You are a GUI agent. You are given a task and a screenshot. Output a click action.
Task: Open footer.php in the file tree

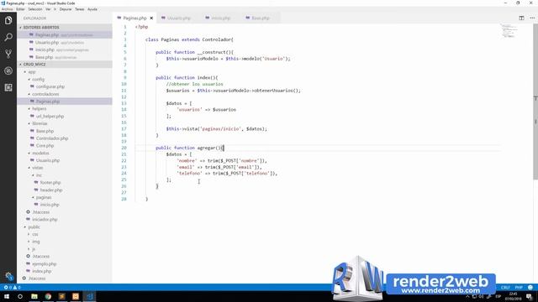click(x=65, y=183)
